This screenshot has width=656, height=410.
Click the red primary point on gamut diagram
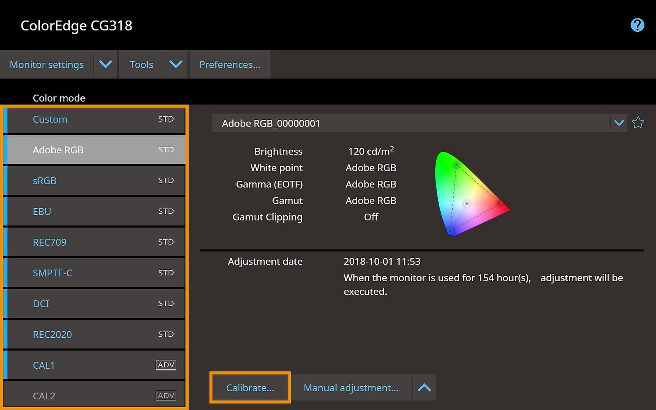point(501,203)
